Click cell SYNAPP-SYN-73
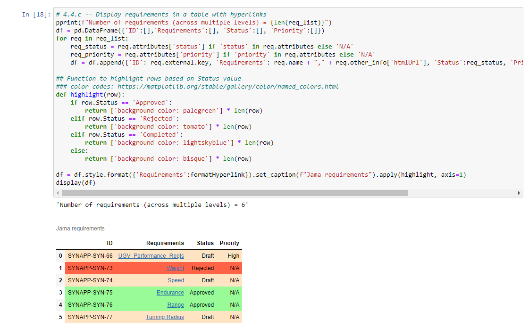 [90, 268]
